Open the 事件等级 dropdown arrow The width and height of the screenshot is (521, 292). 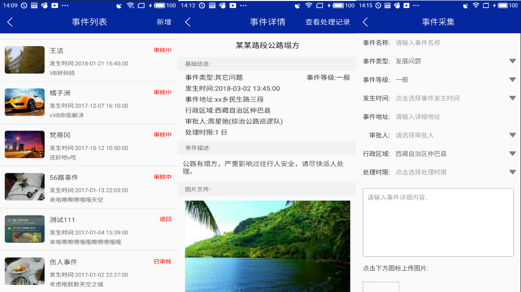[x=512, y=80]
